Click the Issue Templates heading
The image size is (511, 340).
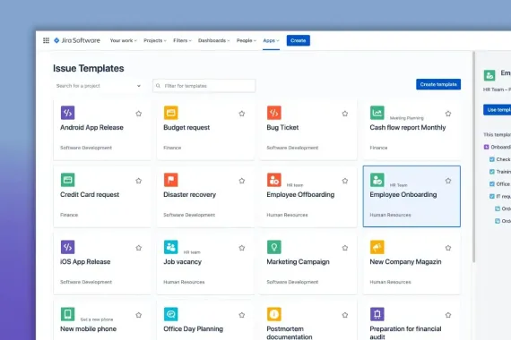[89, 68]
